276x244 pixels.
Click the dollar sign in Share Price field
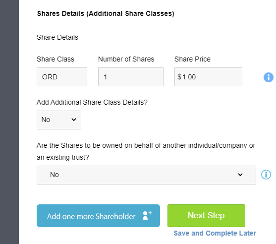179,77
